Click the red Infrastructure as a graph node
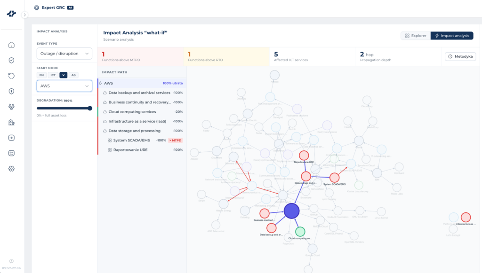 466,217
